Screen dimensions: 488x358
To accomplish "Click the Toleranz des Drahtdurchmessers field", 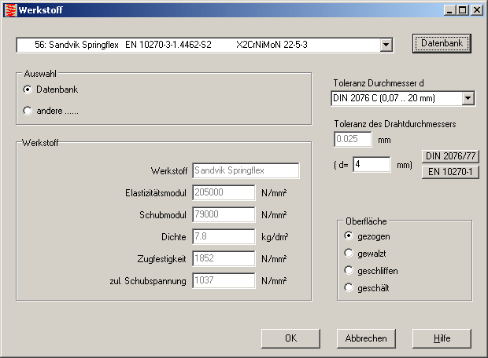I will [x=352, y=140].
